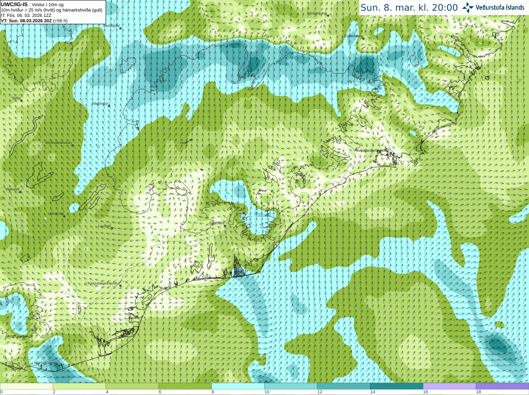Click the Setur station label
This screenshot has height=395, width=529.
click(17, 98)
